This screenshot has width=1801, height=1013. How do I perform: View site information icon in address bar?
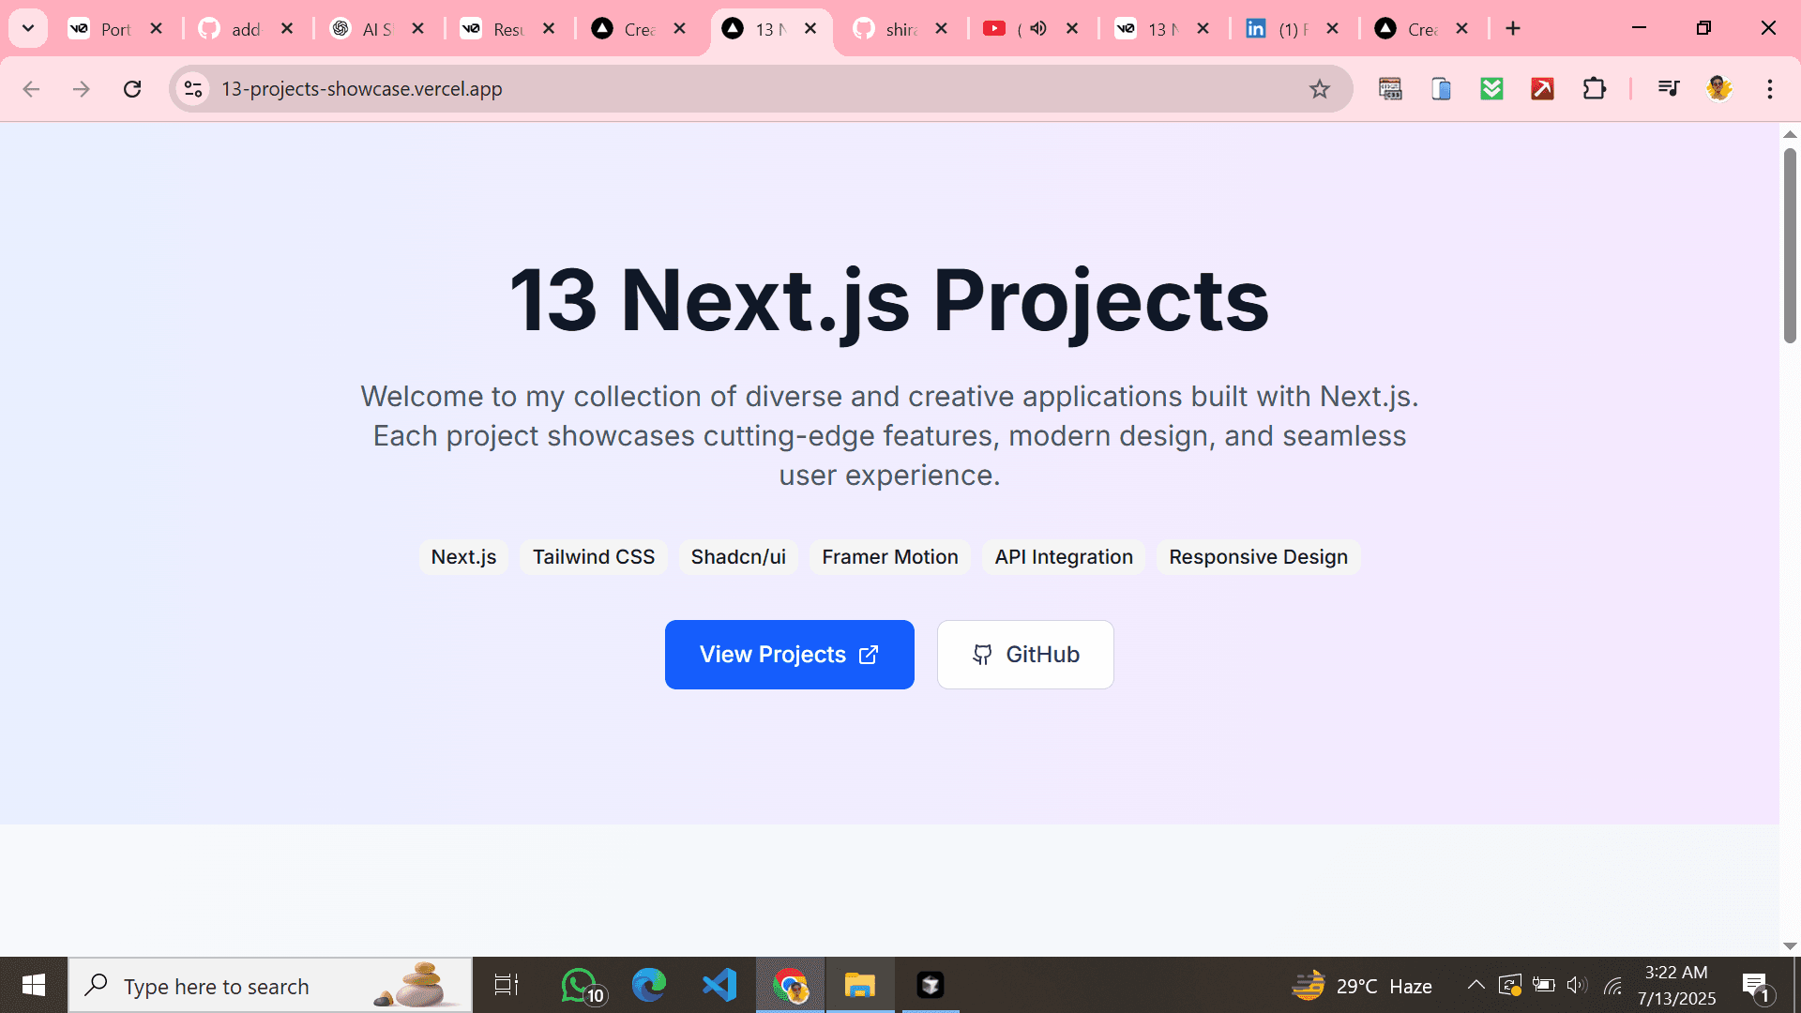click(193, 89)
